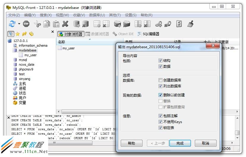Viewport: 246px width, 157px height.
Task: Click the Delete database icon
Action: [x=86, y=24]
